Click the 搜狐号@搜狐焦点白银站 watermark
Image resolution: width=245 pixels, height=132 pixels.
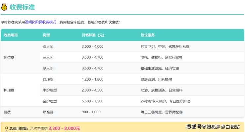(x=213, y=127)
